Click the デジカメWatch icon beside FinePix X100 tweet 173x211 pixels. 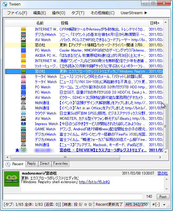pos(23,134)
